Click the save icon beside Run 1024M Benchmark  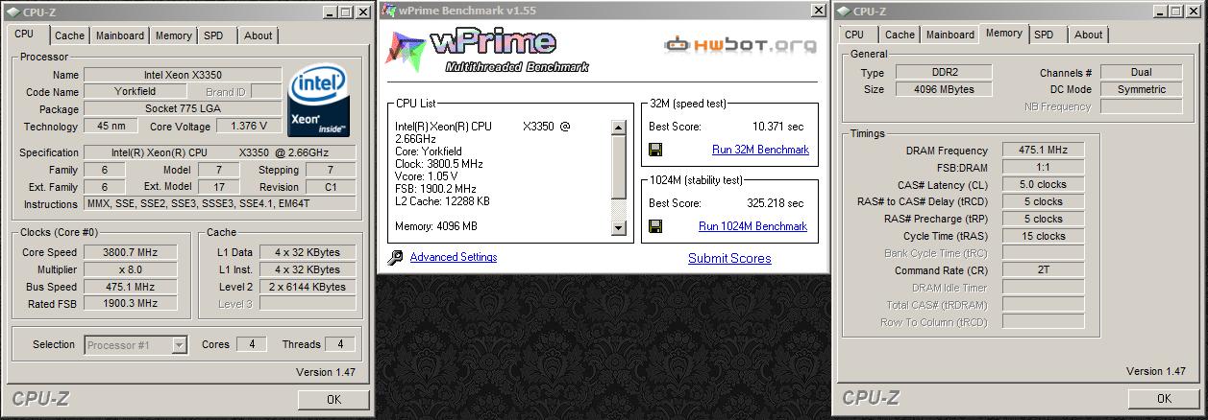pos(655,226)
